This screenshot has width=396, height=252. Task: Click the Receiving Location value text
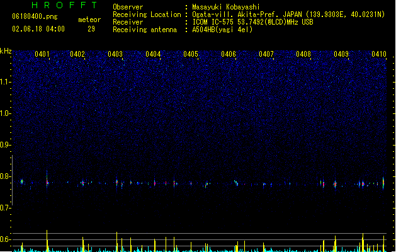[288, 14]
